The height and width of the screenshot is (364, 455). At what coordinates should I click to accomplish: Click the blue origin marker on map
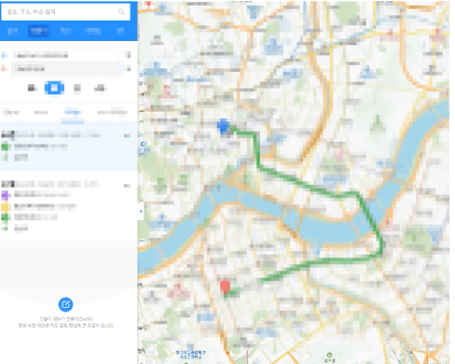223,127
